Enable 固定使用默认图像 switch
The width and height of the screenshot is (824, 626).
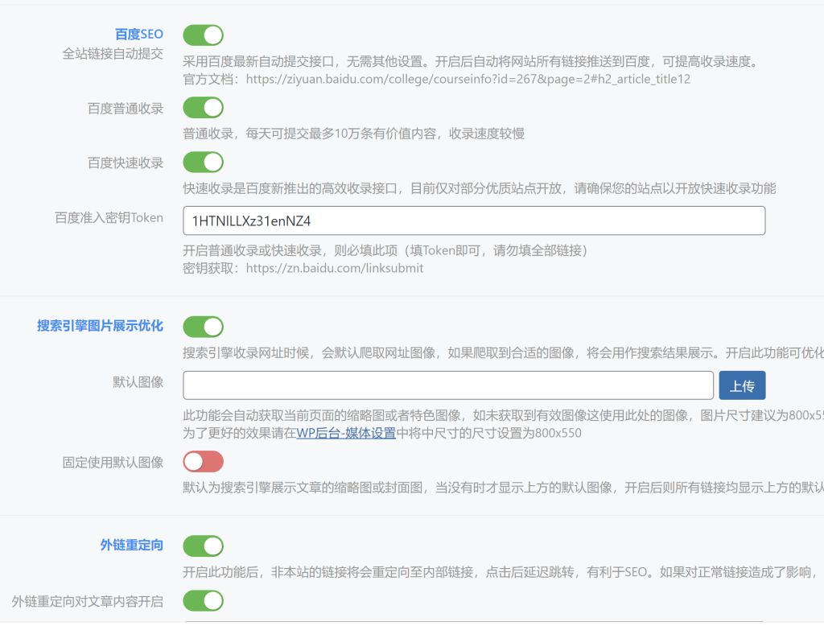coord(203,461)
